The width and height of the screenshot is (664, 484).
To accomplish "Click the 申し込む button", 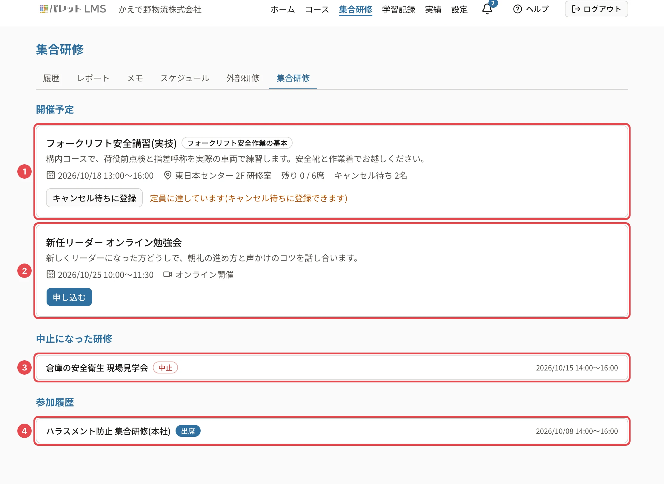I will click(x=69, y=297).
